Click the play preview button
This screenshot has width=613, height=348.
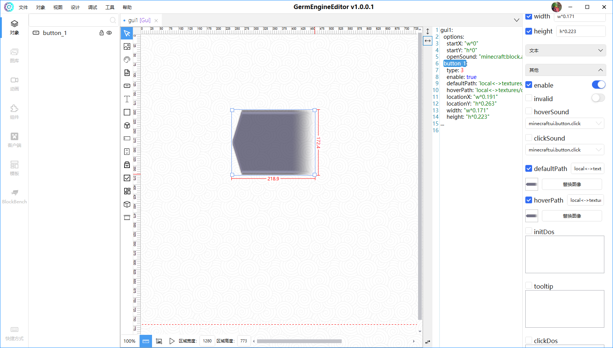(x=172, y=341)
